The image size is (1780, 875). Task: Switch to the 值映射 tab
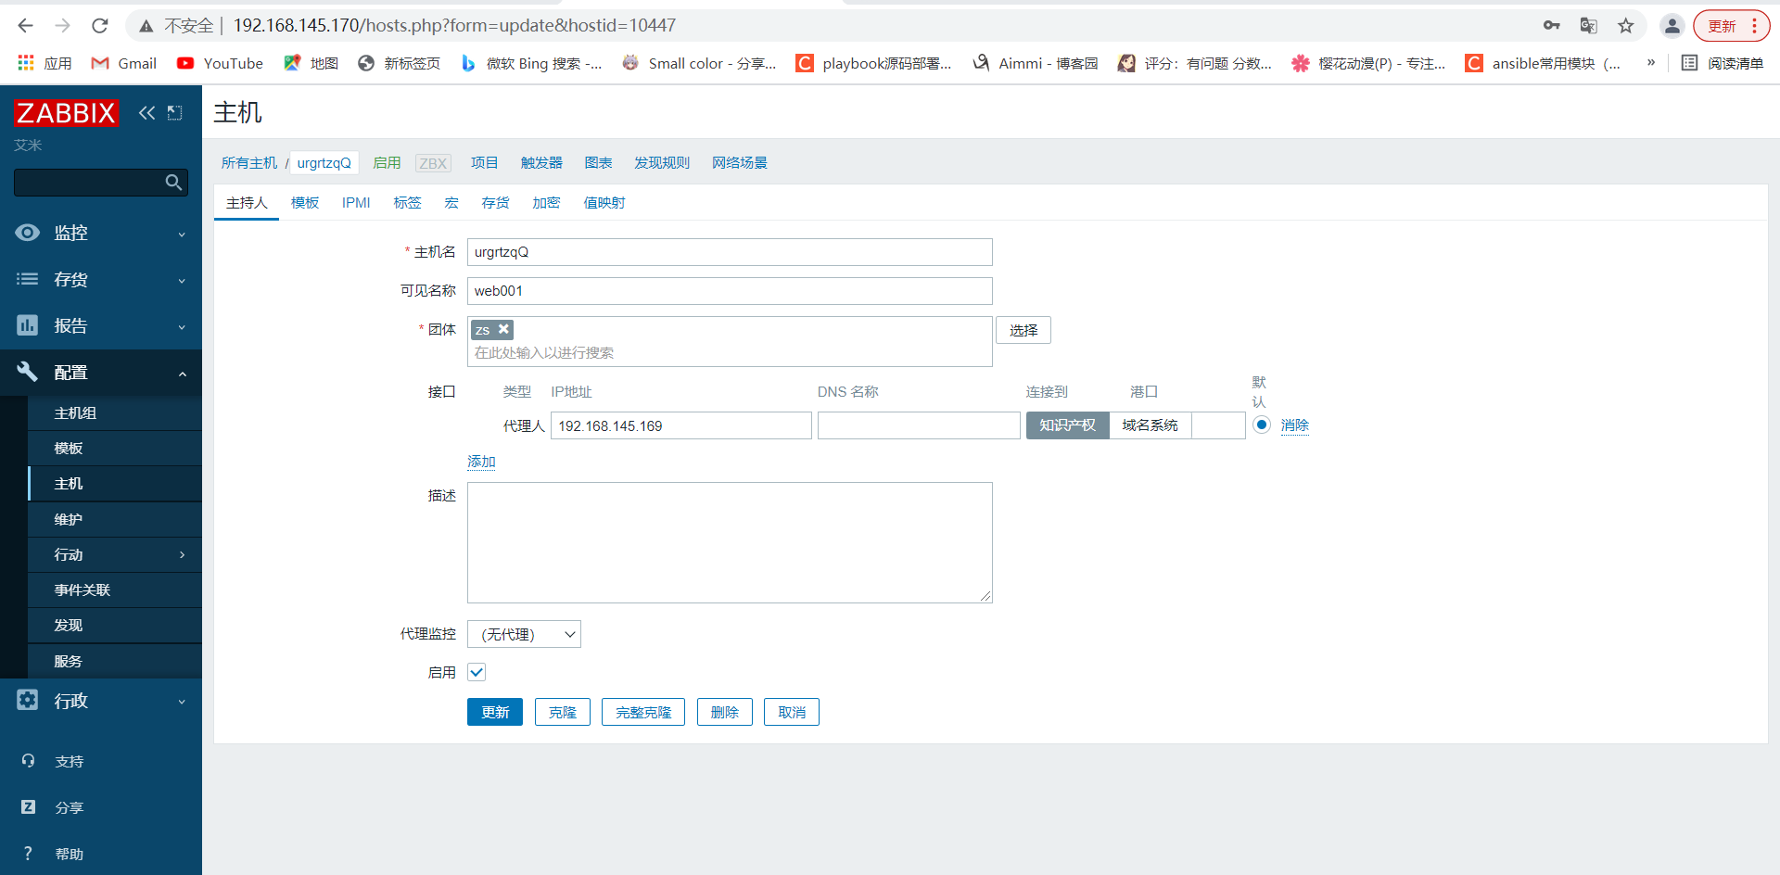pyautogui.click(x=604, y=203)
